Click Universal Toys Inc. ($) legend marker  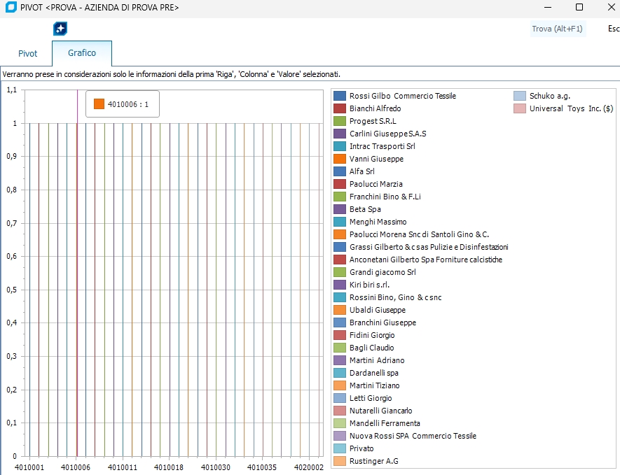tap(519, 108)
